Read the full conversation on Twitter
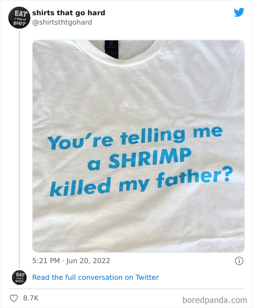253x308 pixels. click(95, 277)
